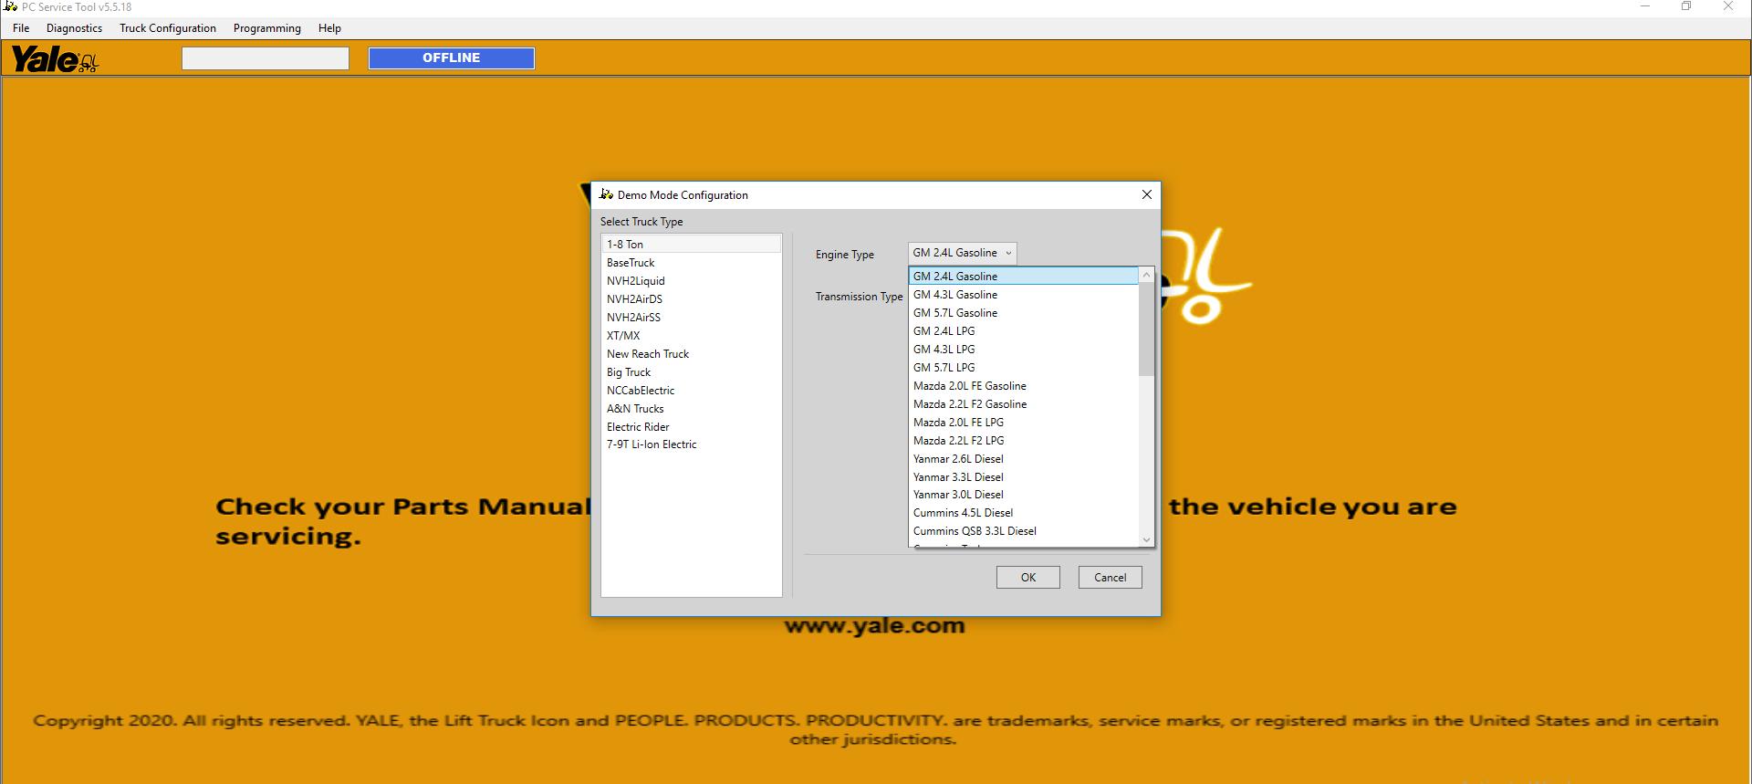Click the Demo Mode Configuration title icon

point(606,194)
